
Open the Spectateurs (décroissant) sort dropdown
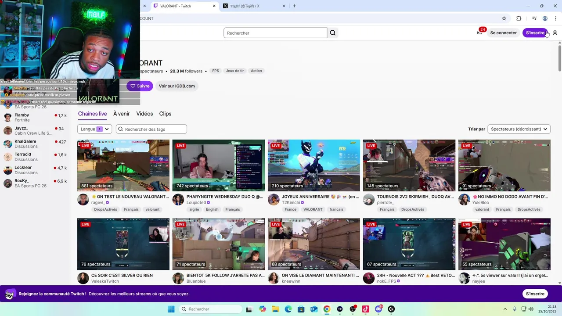coord(519,129)
